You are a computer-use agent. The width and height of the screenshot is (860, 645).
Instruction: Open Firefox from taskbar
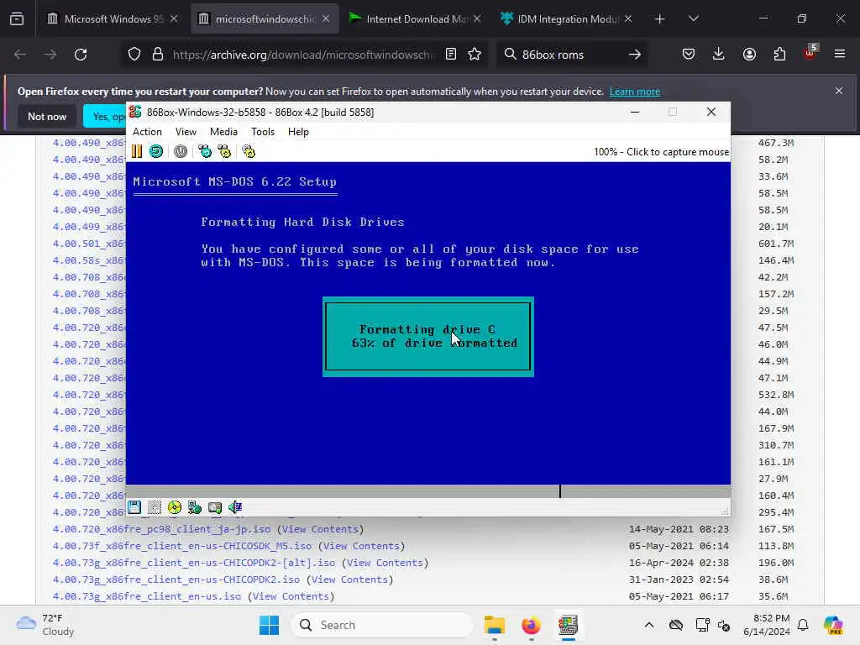[x=531, y=625]
